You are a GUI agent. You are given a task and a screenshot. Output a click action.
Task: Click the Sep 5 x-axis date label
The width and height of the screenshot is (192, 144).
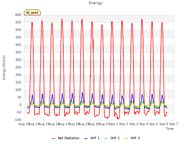(154, 124)
